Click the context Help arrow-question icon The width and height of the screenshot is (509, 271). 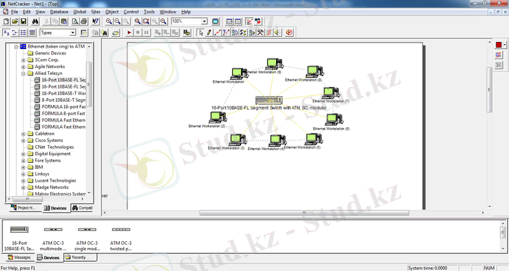(95, 22)
